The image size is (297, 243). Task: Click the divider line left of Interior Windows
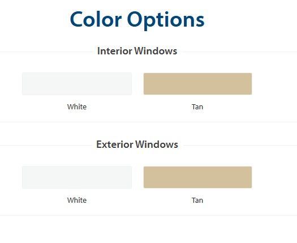47,52
